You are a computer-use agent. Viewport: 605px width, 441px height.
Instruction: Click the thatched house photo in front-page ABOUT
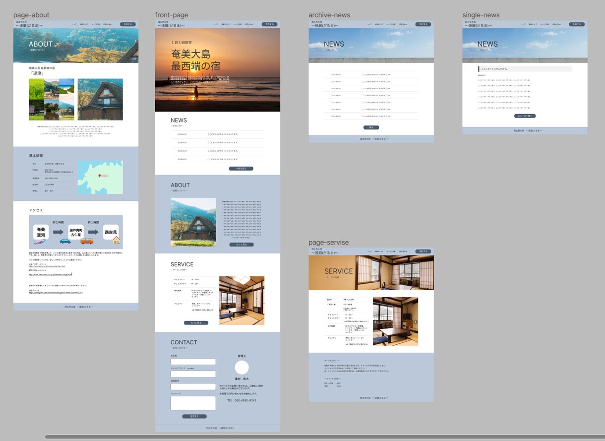[x=193, y=222]
